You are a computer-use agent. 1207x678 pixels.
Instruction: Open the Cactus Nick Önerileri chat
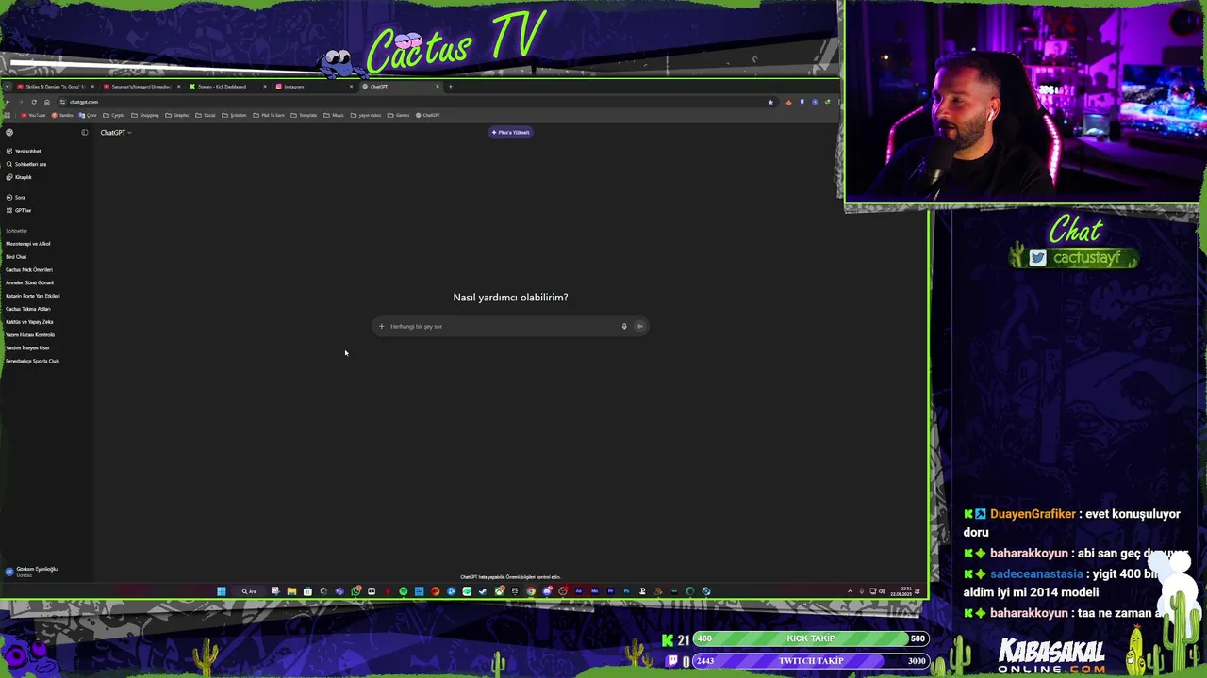[x=29, y=270]
